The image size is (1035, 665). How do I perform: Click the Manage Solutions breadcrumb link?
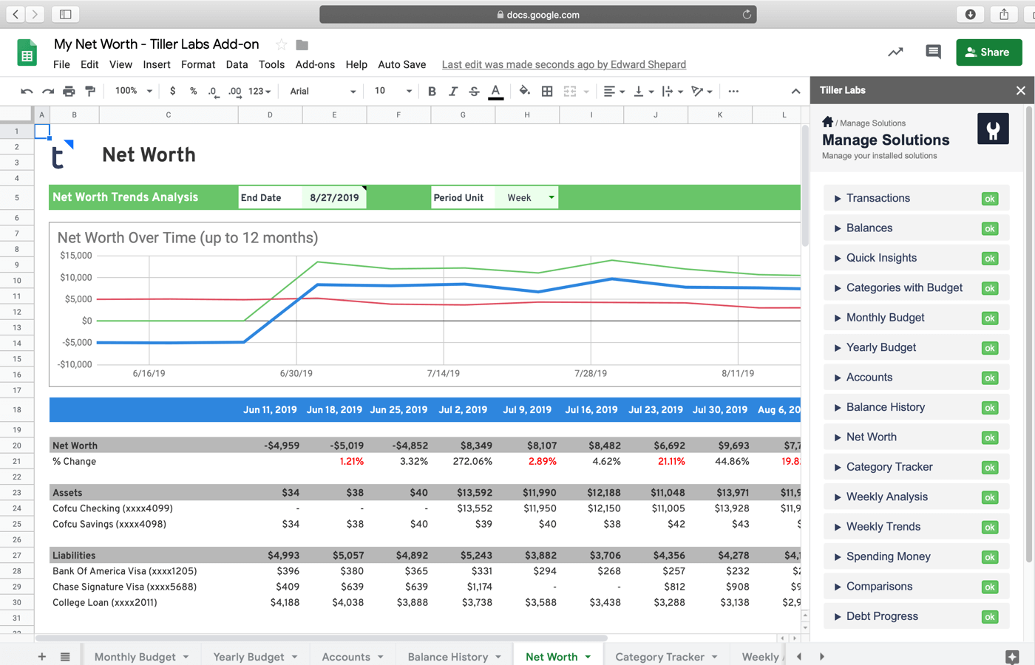point(872,123)
